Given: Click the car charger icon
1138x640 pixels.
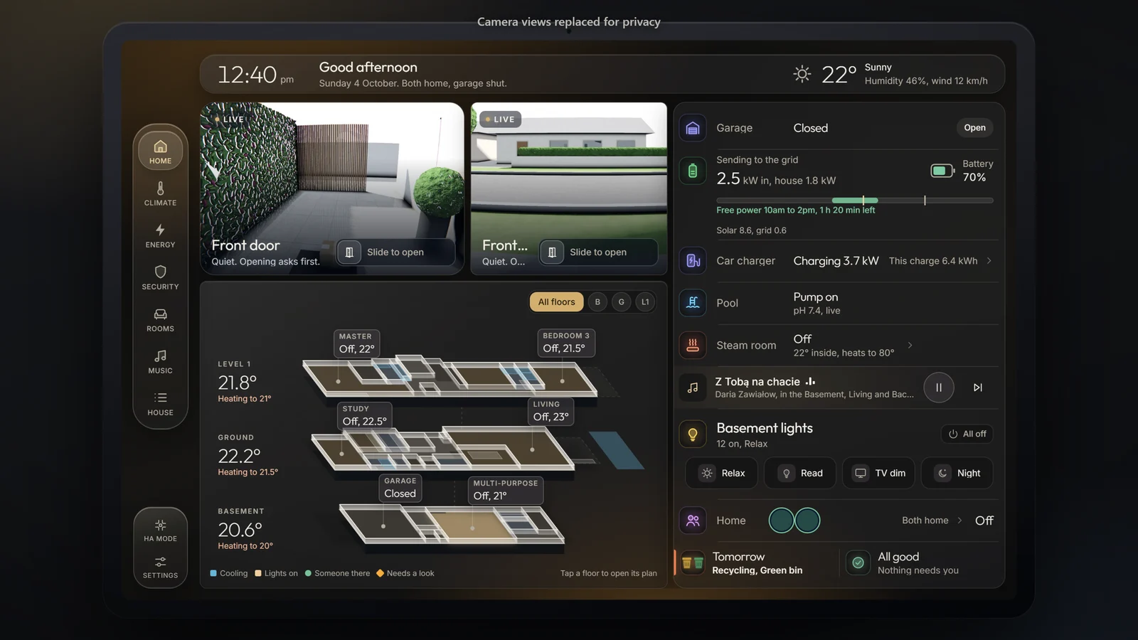Looking at the screenshot, I should pos(693,261).
